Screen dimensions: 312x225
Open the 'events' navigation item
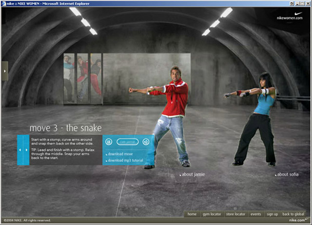point(255,214)
